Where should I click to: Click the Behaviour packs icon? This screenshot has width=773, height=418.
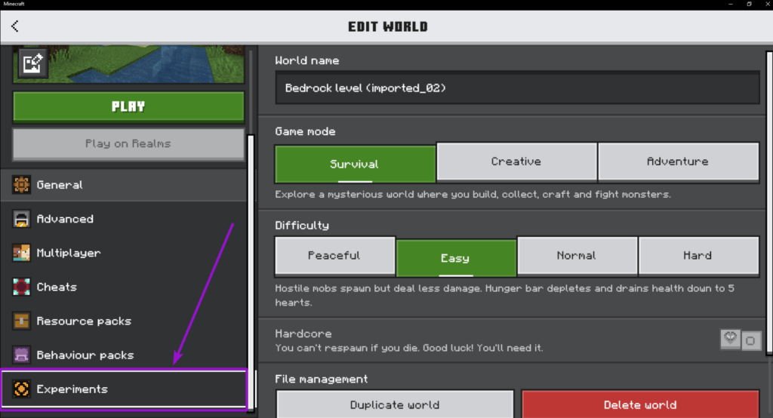tap(21, 355)
